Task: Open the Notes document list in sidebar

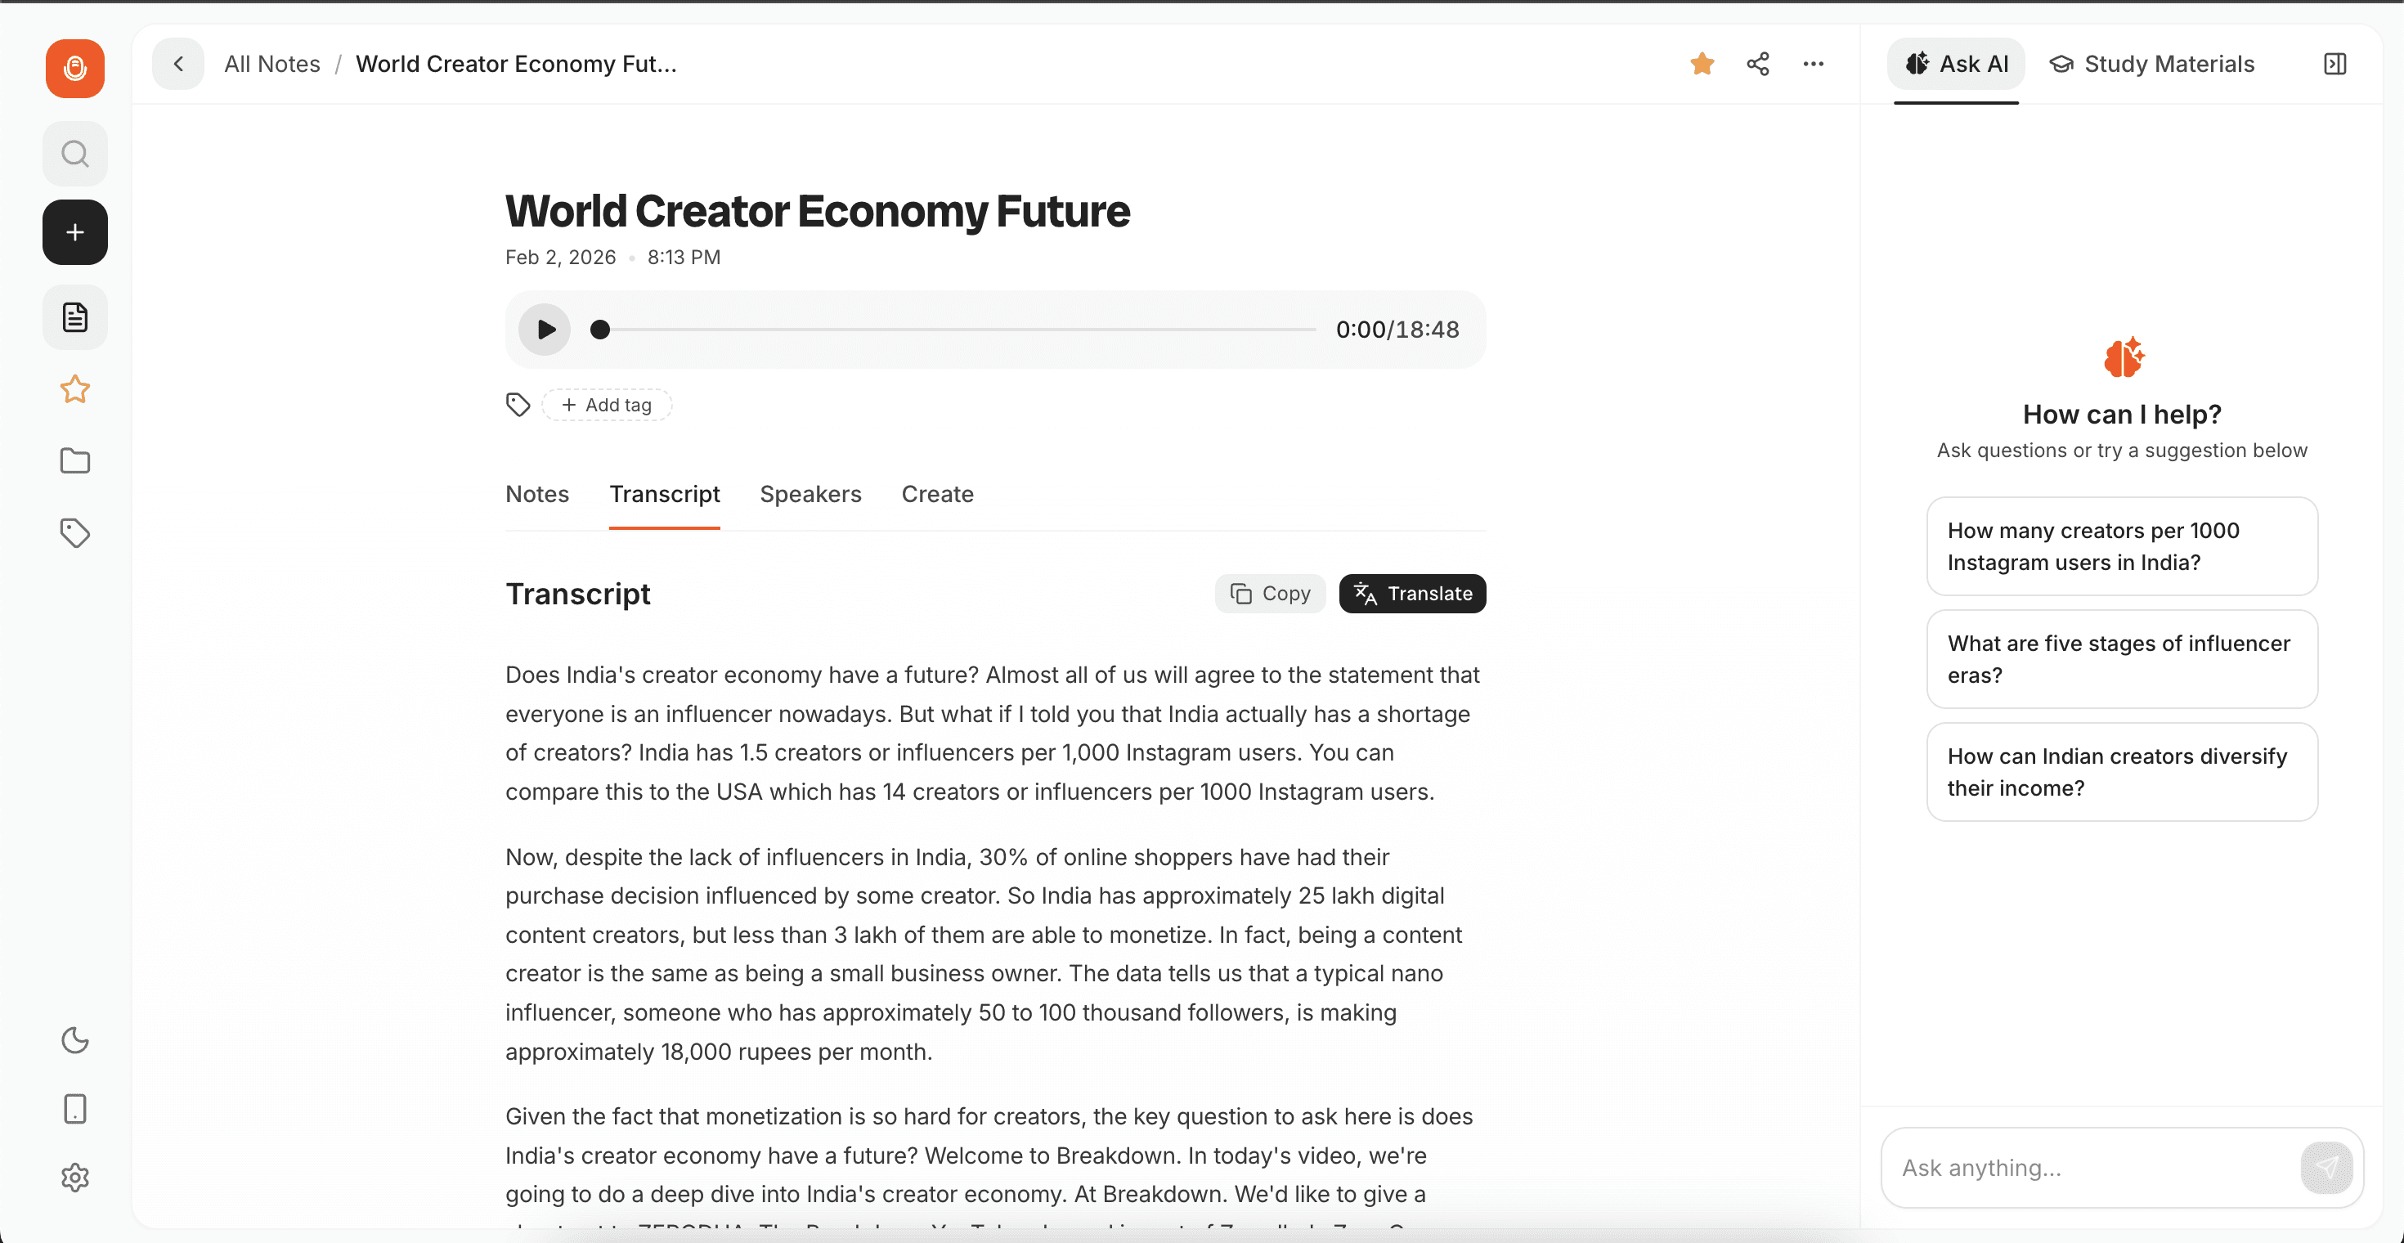Action: [x=74, y=316]
